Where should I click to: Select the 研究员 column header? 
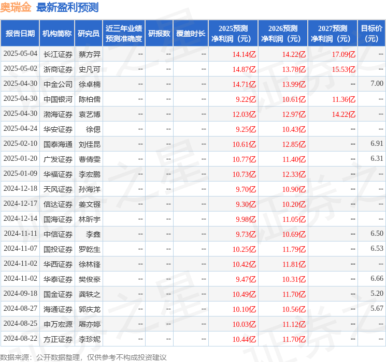89,34
